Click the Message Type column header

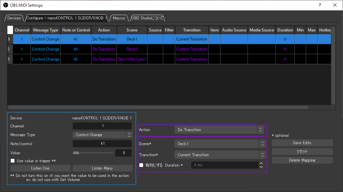click(x=46, y=30)
